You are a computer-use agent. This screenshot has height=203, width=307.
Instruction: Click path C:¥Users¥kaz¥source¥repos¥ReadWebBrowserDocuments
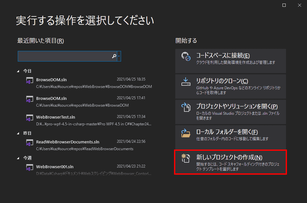(x=85, y=149)
